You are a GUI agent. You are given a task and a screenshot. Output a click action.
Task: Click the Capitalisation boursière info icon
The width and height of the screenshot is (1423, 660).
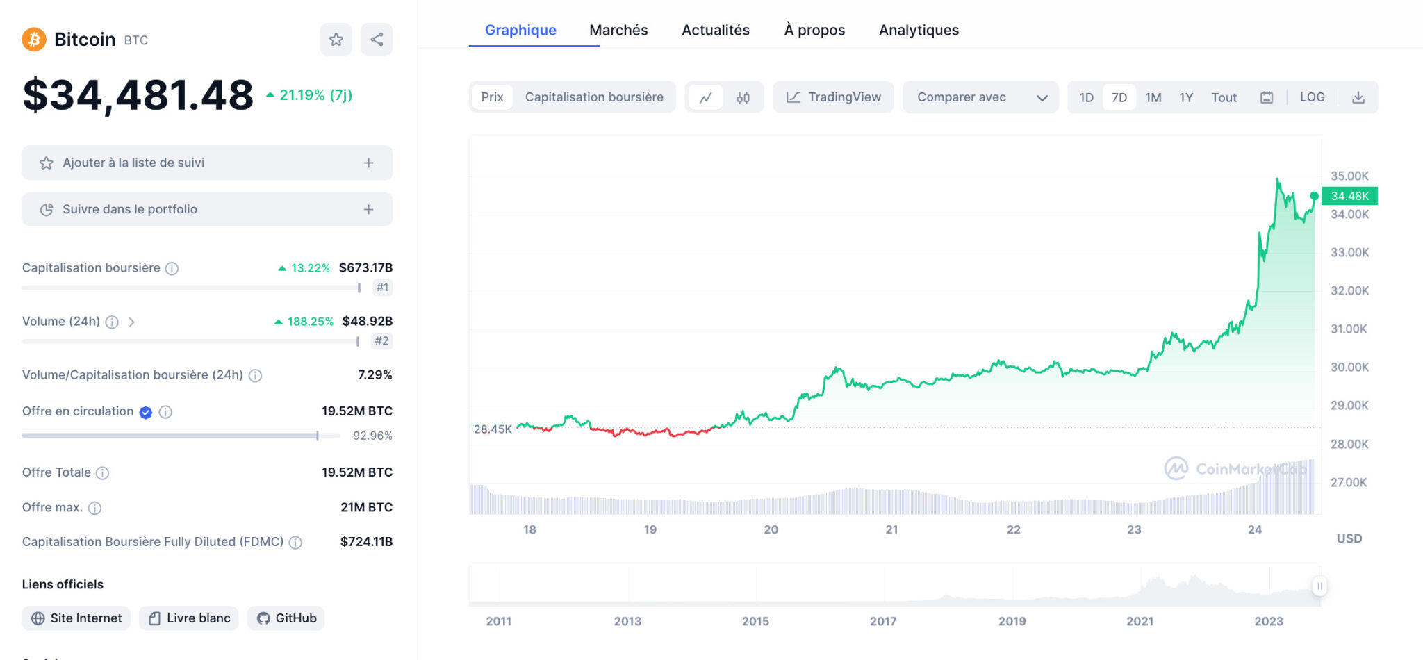(x=172, y=267)
